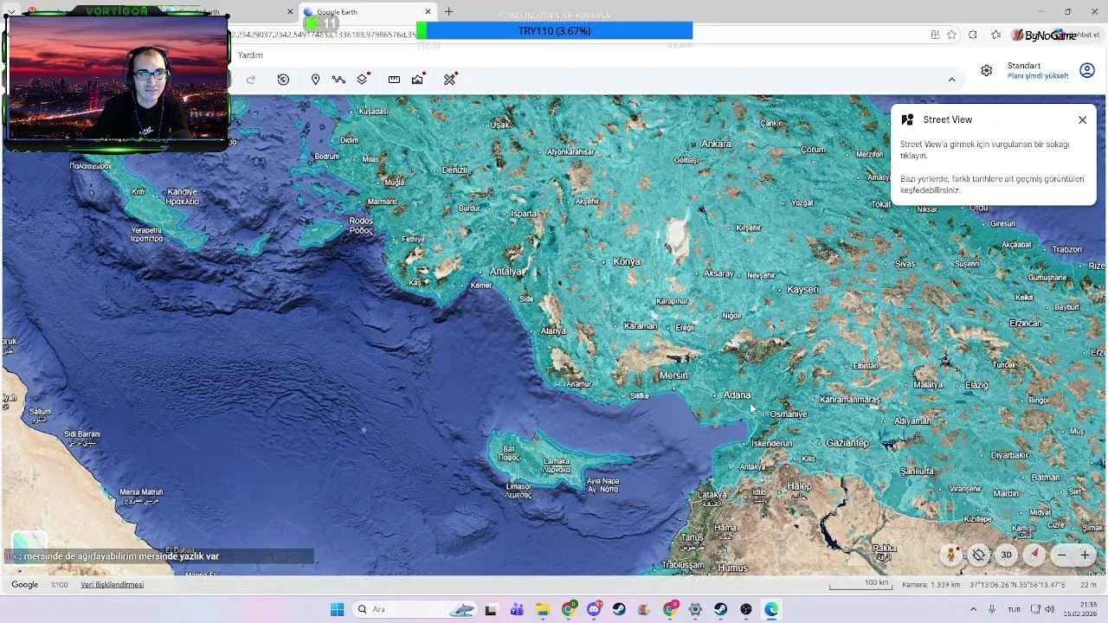Click the Ankara city label on map
1108x623 pixels.
pos(716,144)
